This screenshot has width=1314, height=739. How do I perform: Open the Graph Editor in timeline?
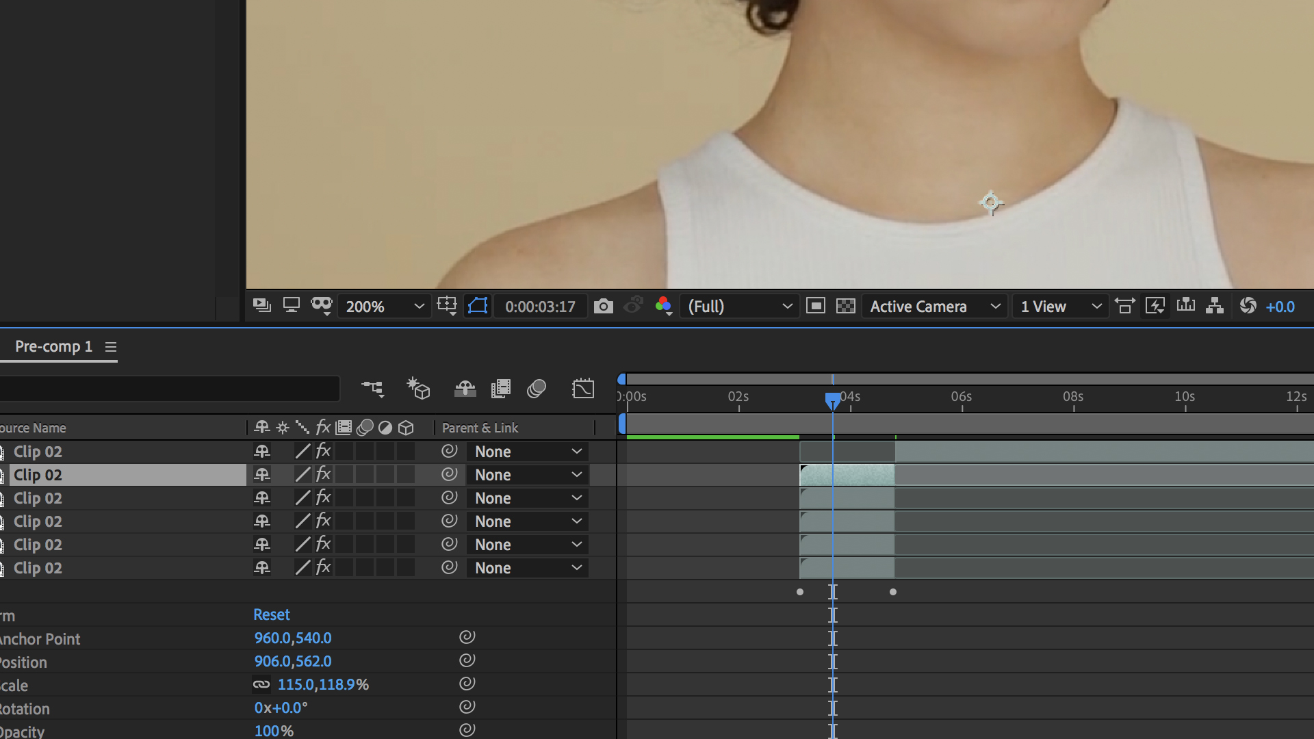pyautogui.click(x=583, y=389)
